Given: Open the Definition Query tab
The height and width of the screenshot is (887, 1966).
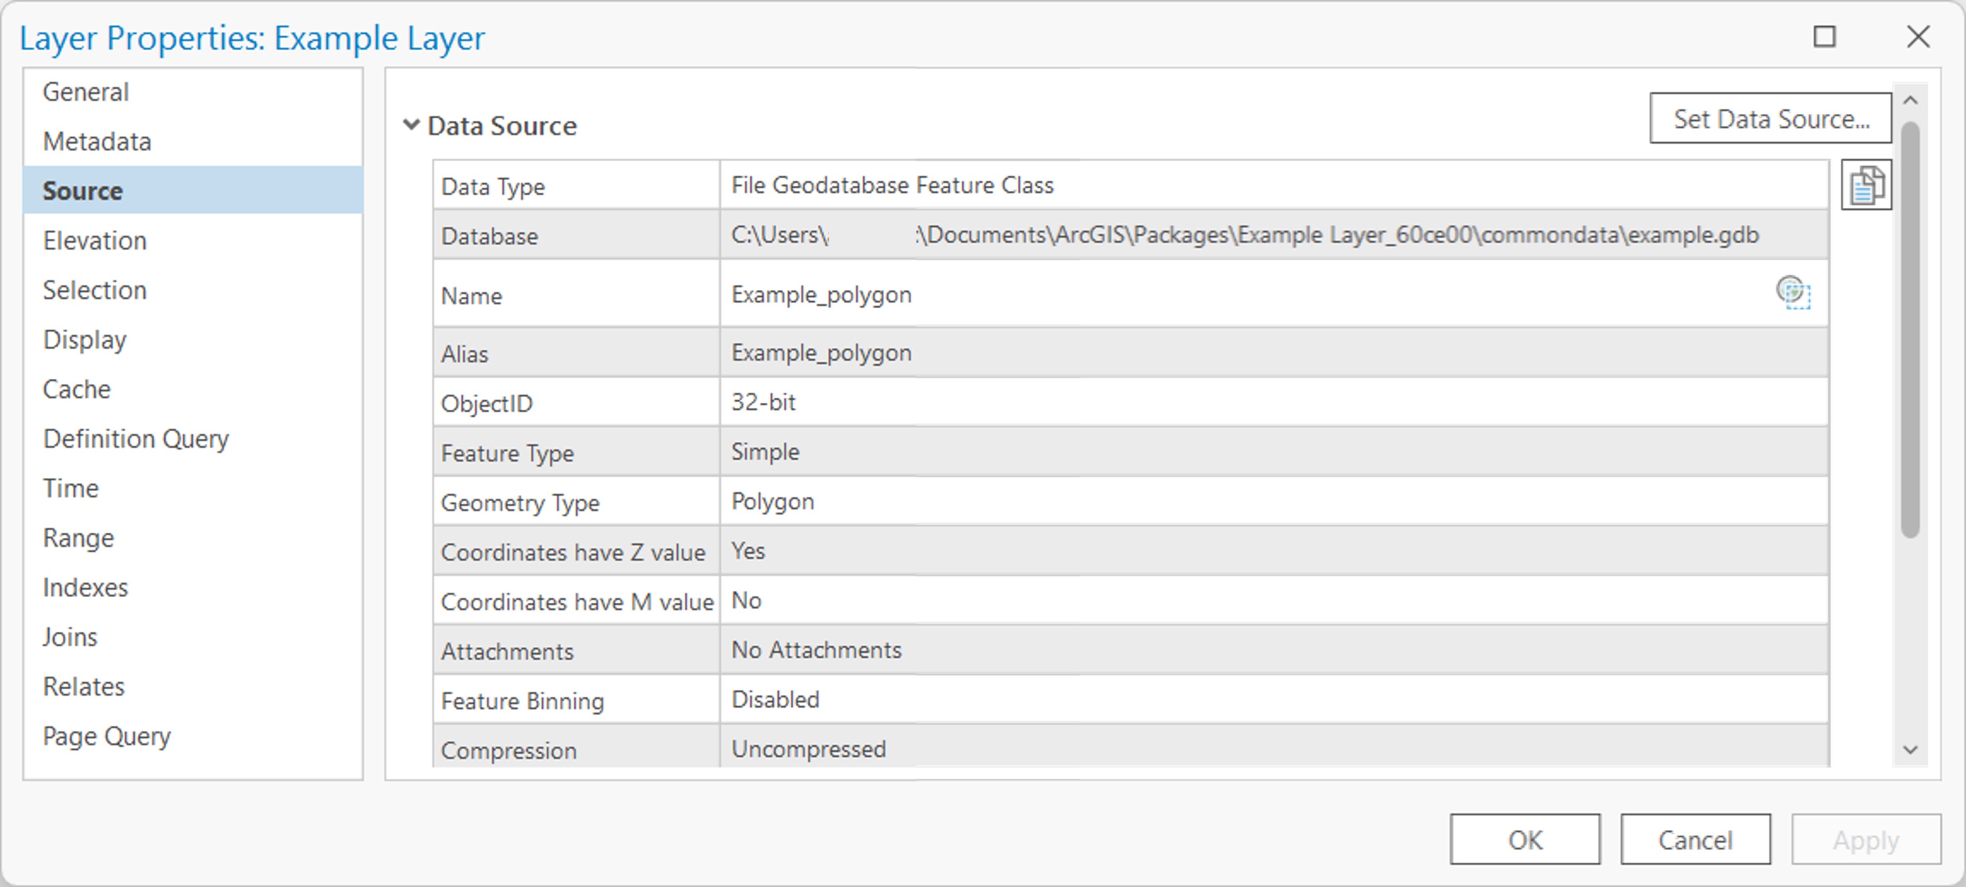Looking at the screenshot, I should coord(136,438).
